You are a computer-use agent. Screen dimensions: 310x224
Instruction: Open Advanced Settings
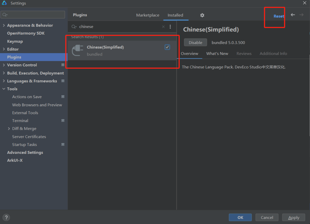click(x=25, y=153)
